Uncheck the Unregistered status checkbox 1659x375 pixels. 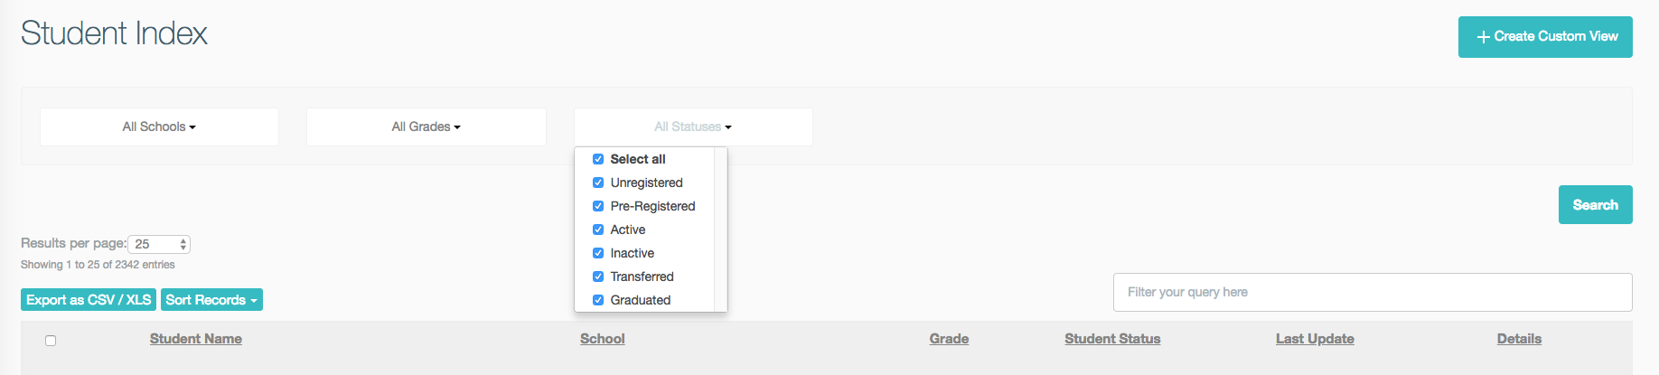click(598, 183)
